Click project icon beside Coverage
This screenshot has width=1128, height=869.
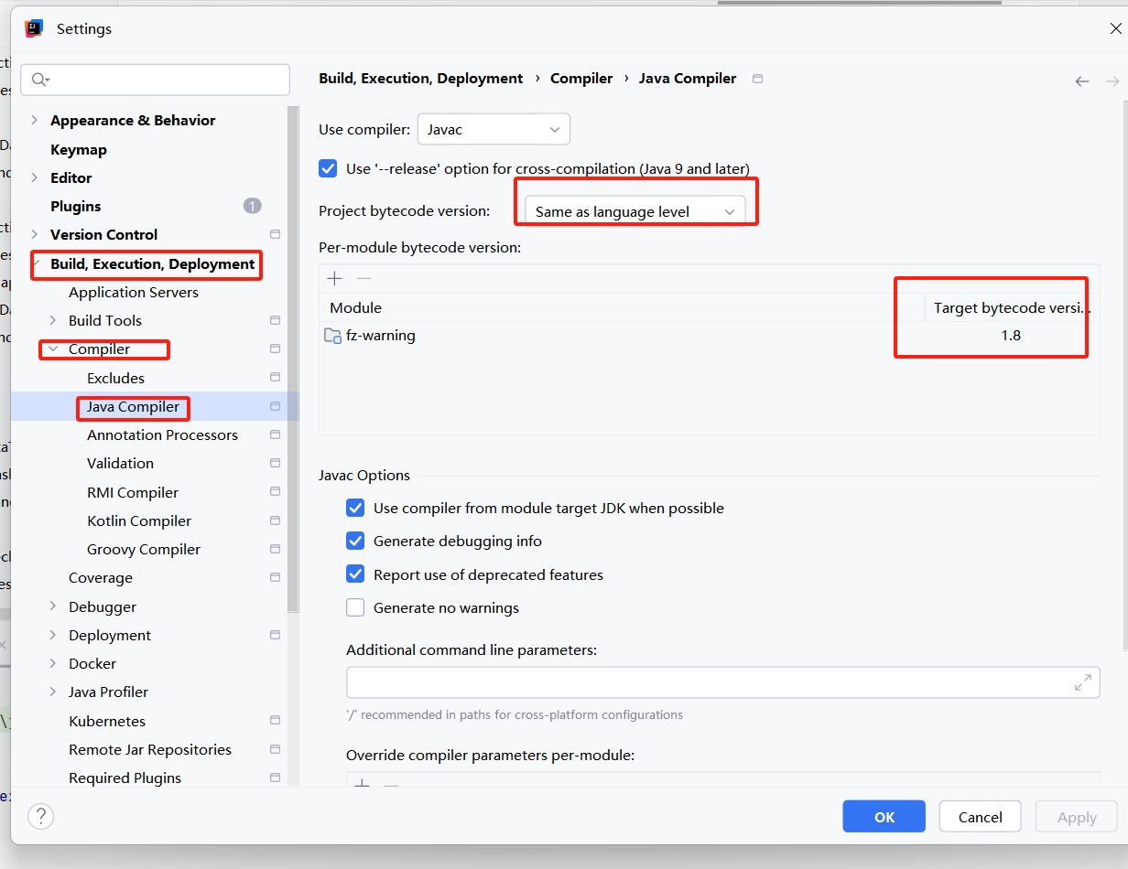pyautogui.click(x=275, y=577)
